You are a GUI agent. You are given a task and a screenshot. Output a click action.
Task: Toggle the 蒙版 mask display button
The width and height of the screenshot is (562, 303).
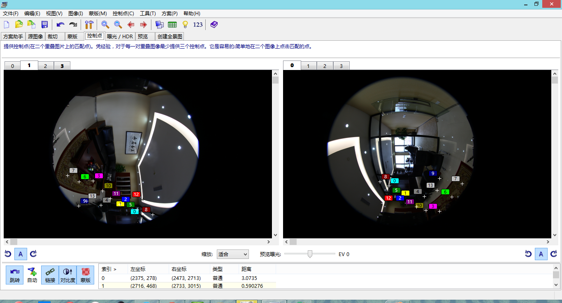(x=85, y=275)
